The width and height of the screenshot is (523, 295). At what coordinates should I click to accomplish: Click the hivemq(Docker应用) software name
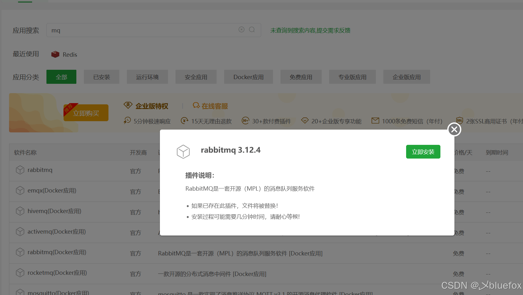(55, 211)
